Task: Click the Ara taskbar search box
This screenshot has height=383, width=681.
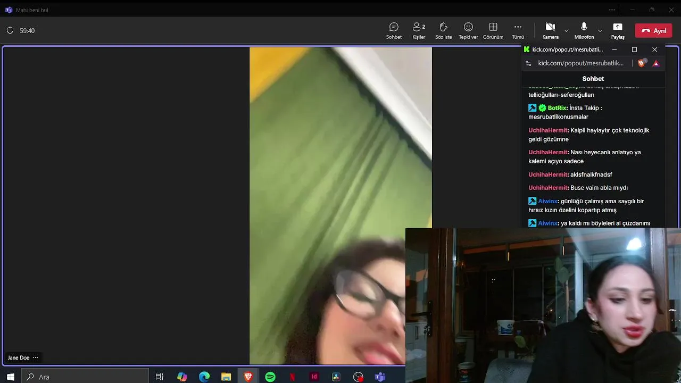Action: tap(85, 377)
